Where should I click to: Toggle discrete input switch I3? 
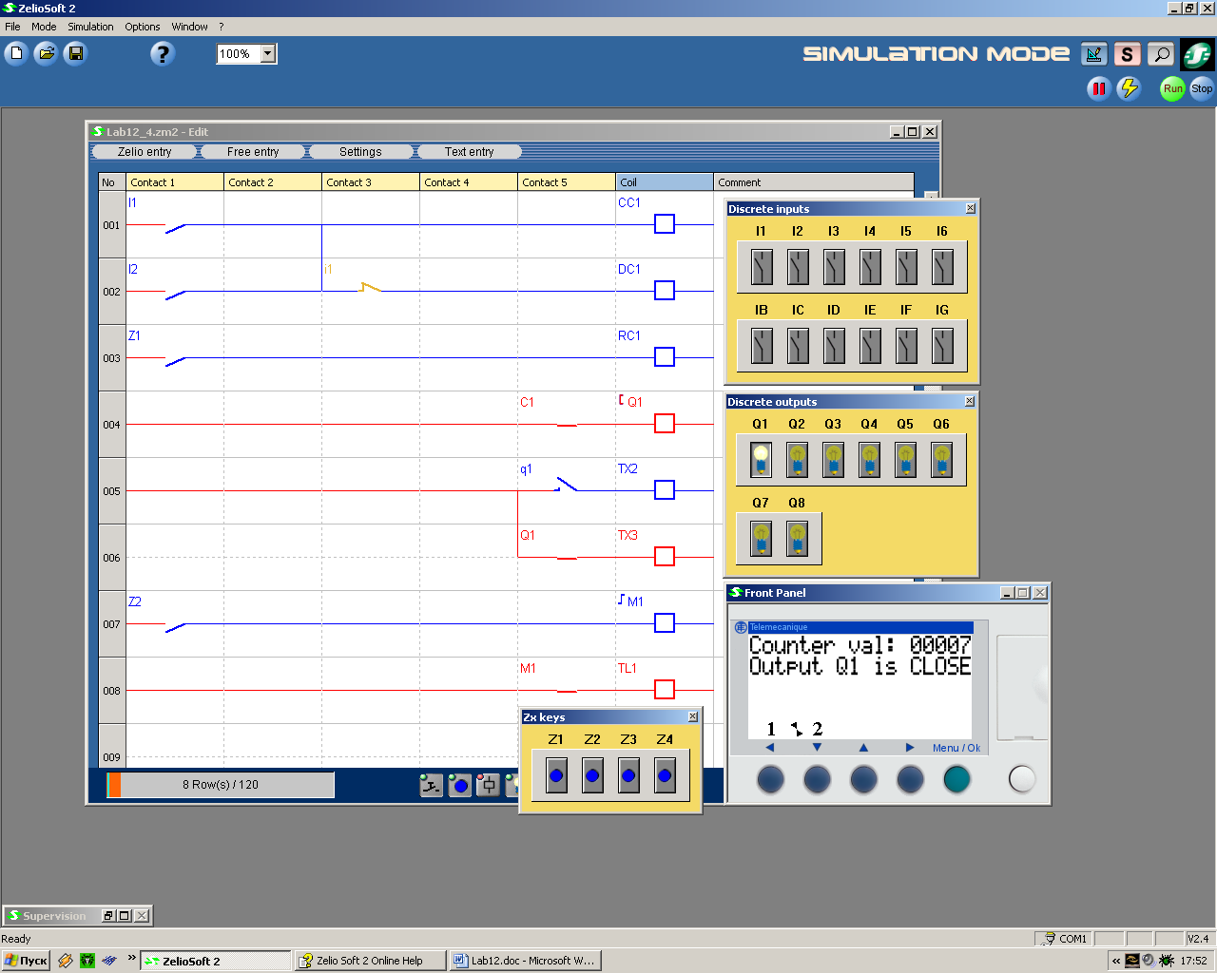tap(834, 267)
